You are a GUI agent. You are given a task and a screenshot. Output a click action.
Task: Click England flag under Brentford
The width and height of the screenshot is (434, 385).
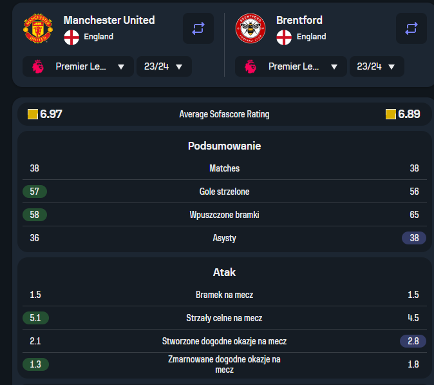click(x=284, y=37)
